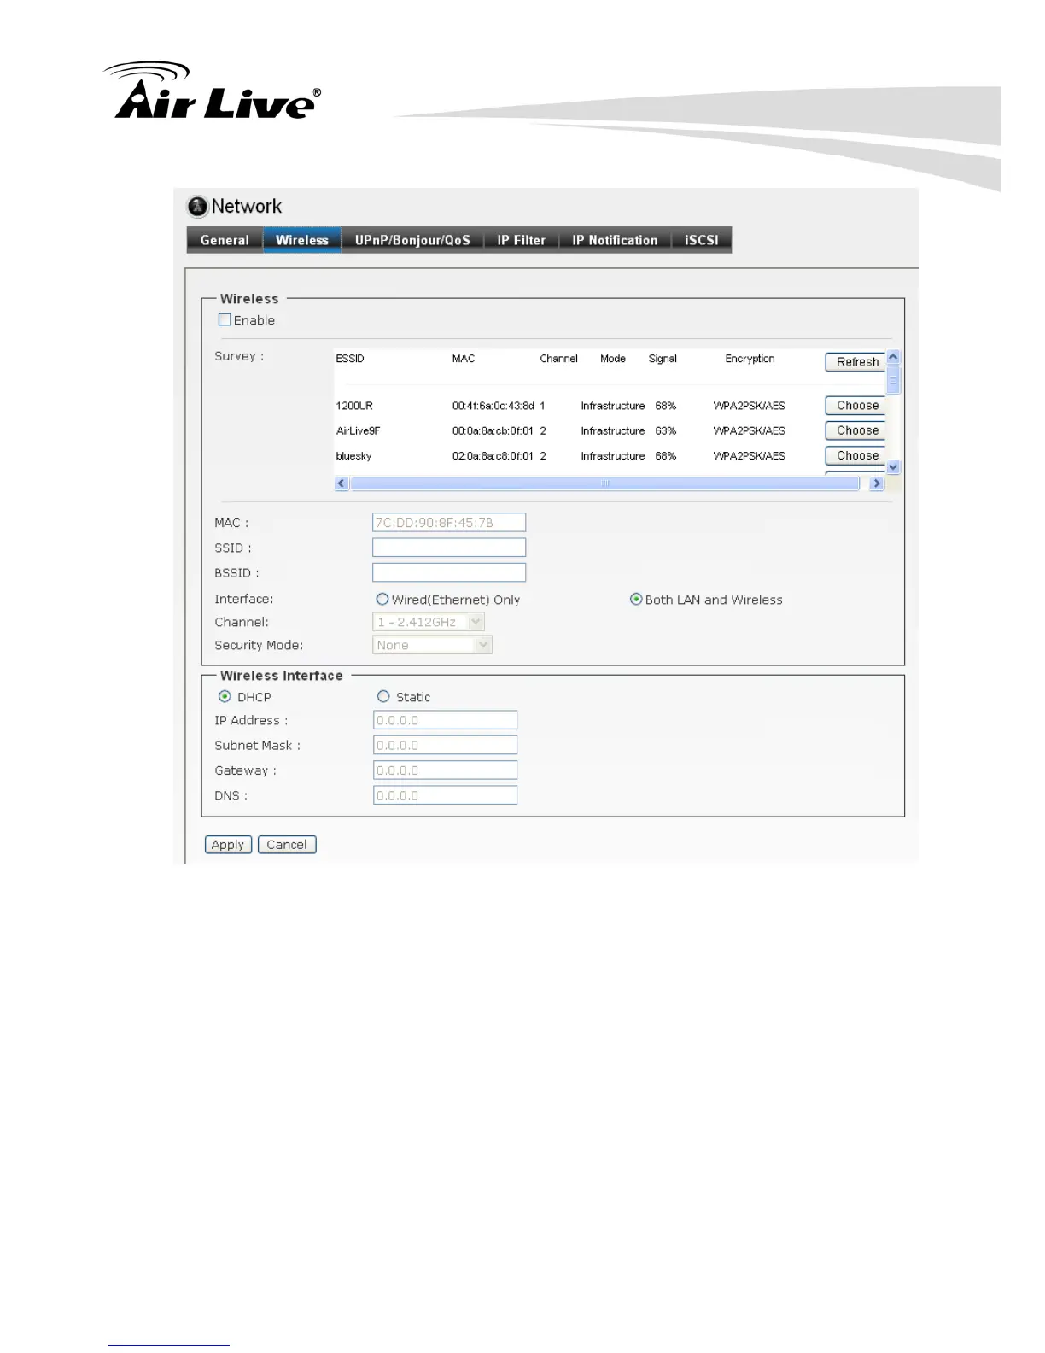Image resolution: width=1045 pixels, height=1353 pixels.
Task: Choose the bluesky network
Action: pos(855,455)
